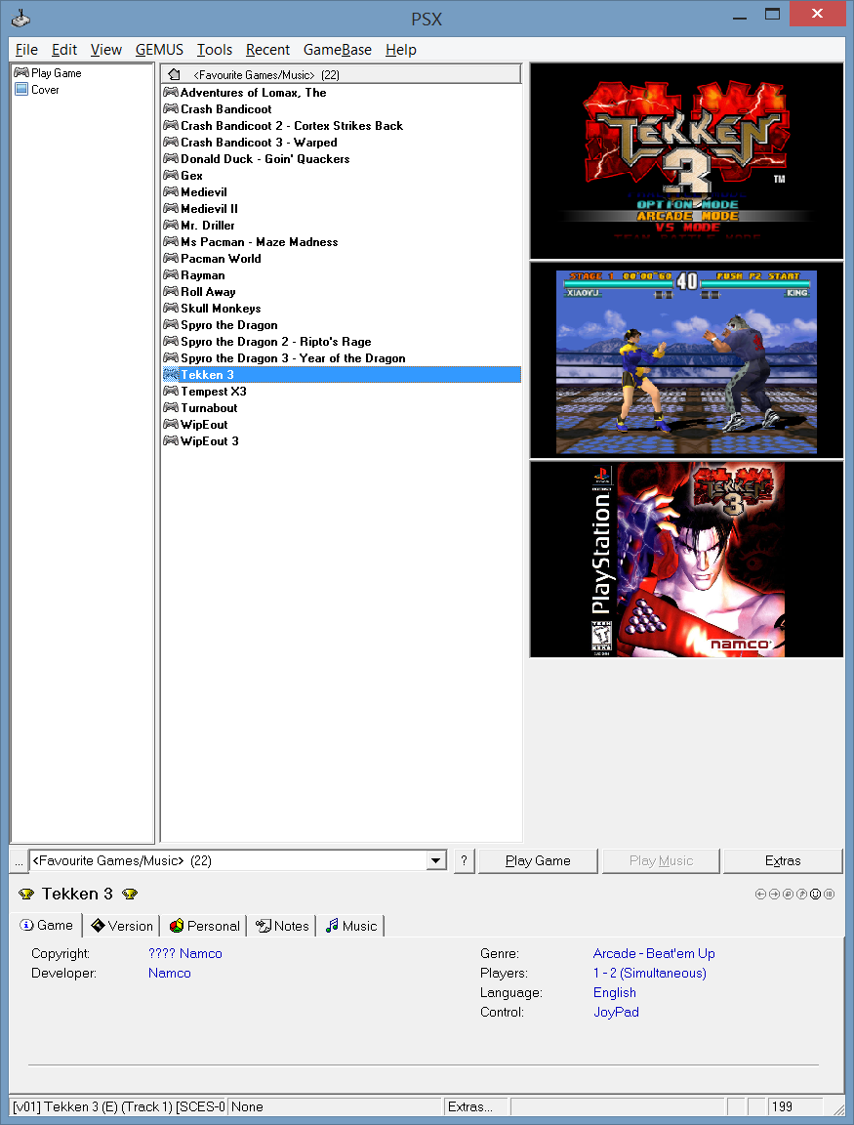
Task: Open the File menu
Action: coord(26,50)
